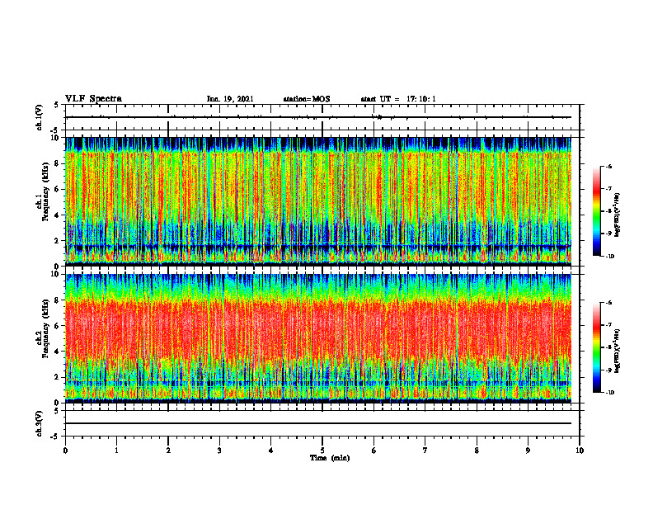Click time axis tick label "2"
This screenshot has width=653, height=505.
click(168, 451)
